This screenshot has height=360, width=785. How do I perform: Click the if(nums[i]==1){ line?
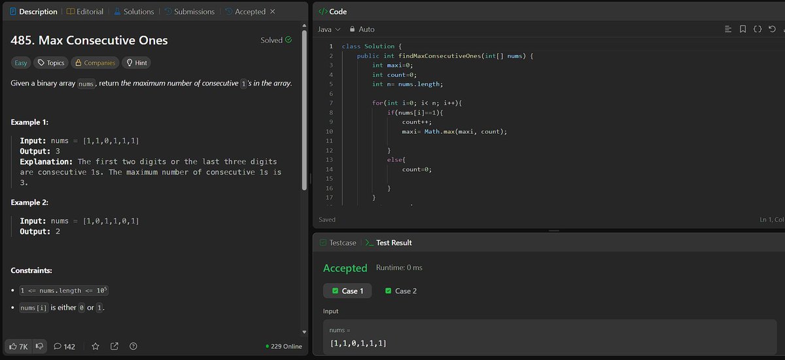pos(416,112)
